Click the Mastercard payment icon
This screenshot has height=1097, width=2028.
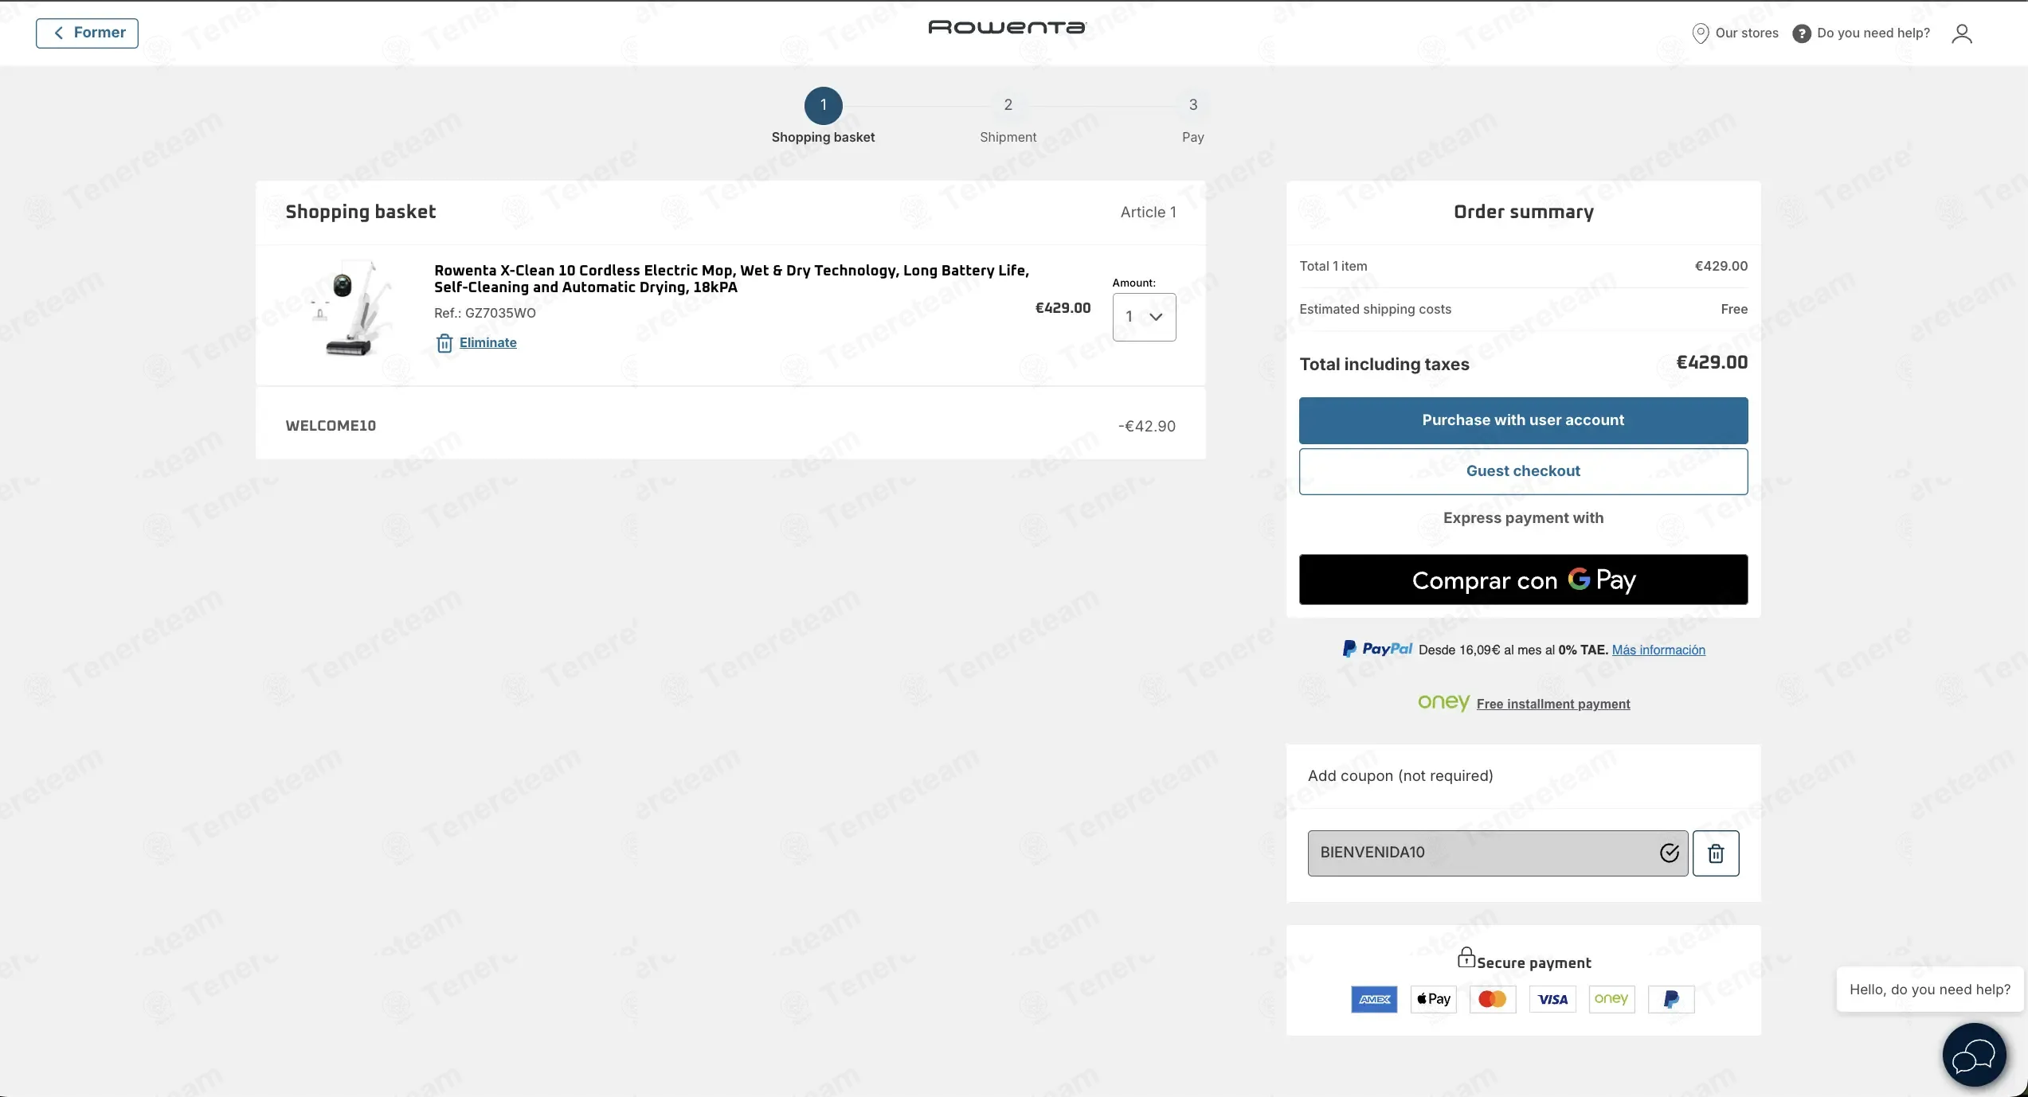tap(1492, 999)
